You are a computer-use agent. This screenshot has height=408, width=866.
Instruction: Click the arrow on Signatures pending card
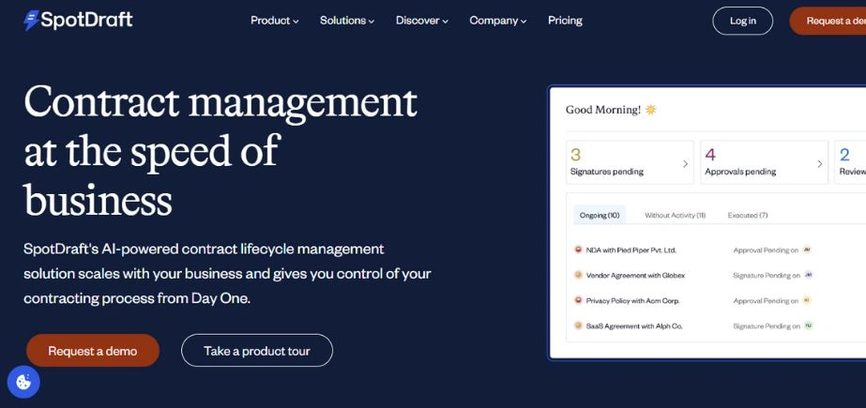(686, 163)
